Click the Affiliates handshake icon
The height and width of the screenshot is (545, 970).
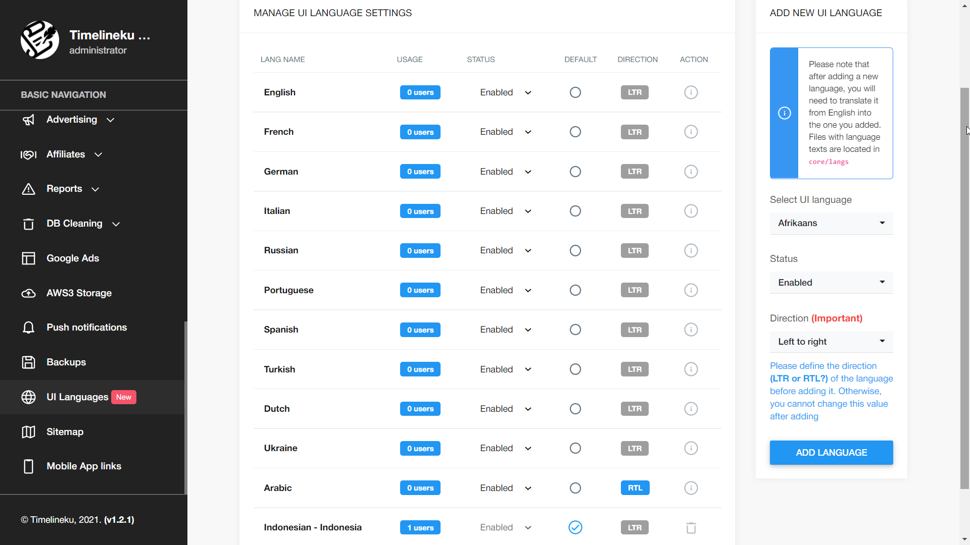(x=29, y=155)
